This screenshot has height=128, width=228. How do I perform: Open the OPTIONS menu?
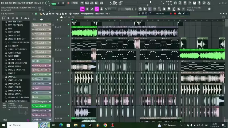(x=30, y=3)
